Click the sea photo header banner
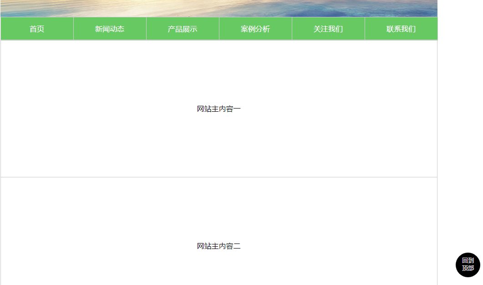This screenshot has height=285, width=483. (219, 8)
